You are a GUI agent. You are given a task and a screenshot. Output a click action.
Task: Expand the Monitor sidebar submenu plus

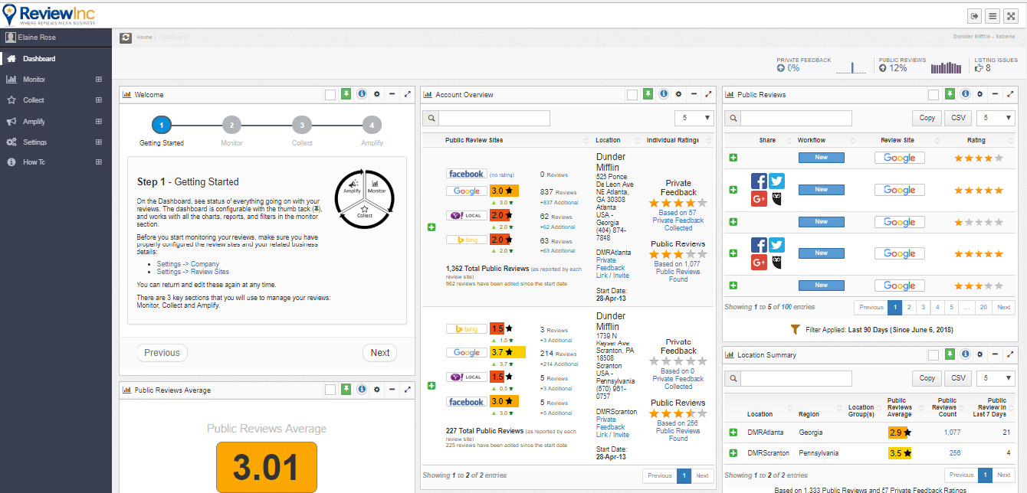[x=98, y=79]
